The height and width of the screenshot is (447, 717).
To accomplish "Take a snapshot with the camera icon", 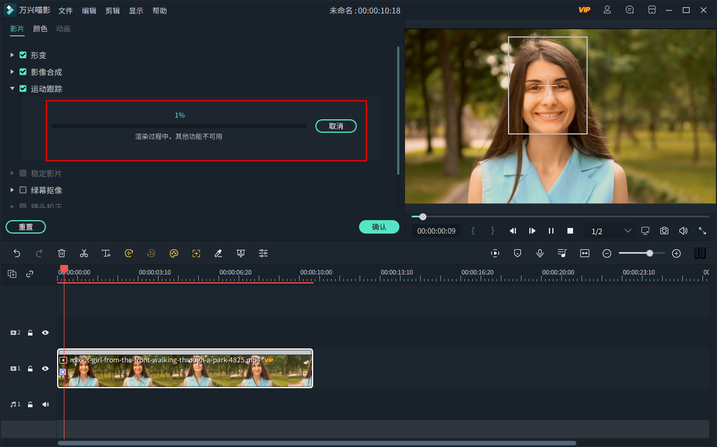I will pos(664,231).
